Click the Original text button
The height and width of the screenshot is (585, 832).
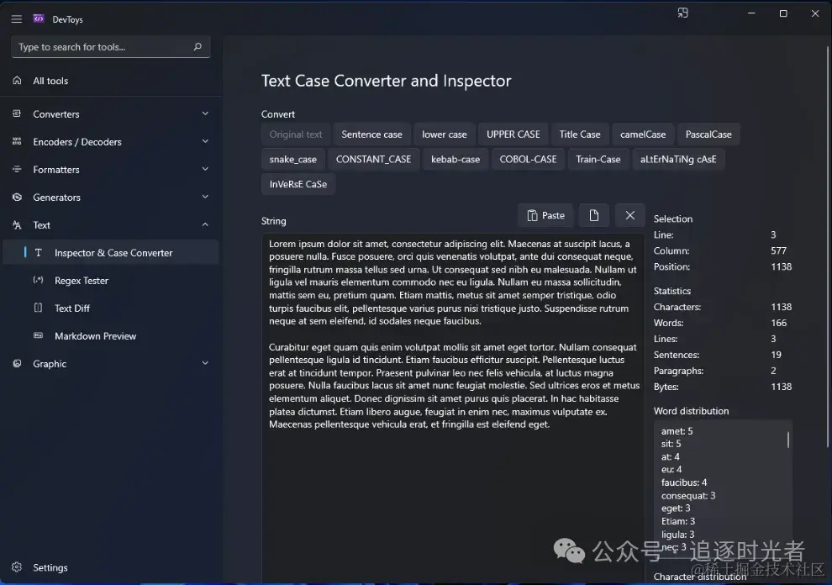[x=296, y=134]
